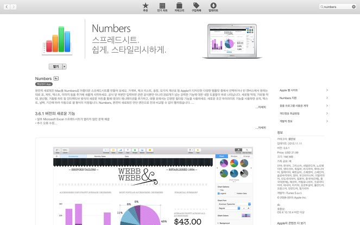The image size is (360, 225).
Task: Clear the numbers search text
Action: (x=353, y=7)
